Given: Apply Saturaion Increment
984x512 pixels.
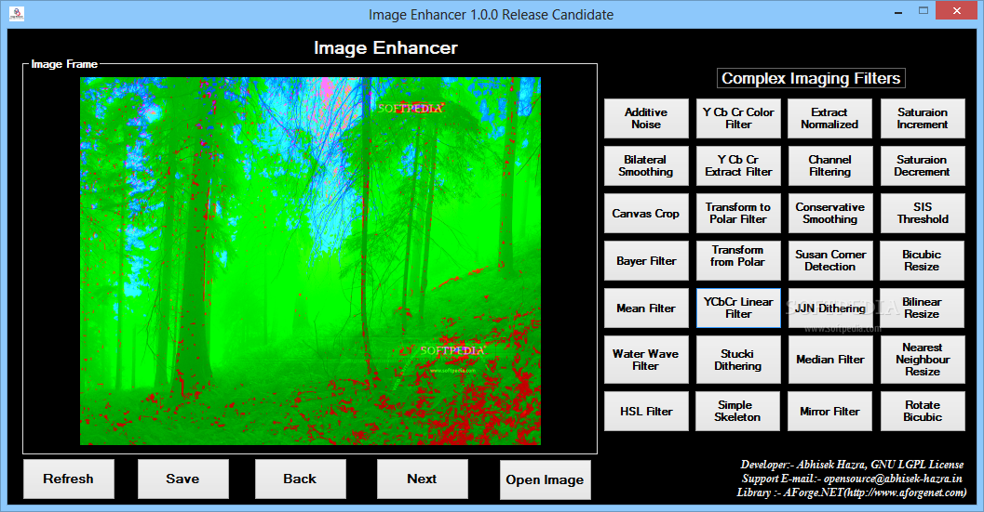Looking at the screenshot, I should pyautogui.click(x=923, y=118).
